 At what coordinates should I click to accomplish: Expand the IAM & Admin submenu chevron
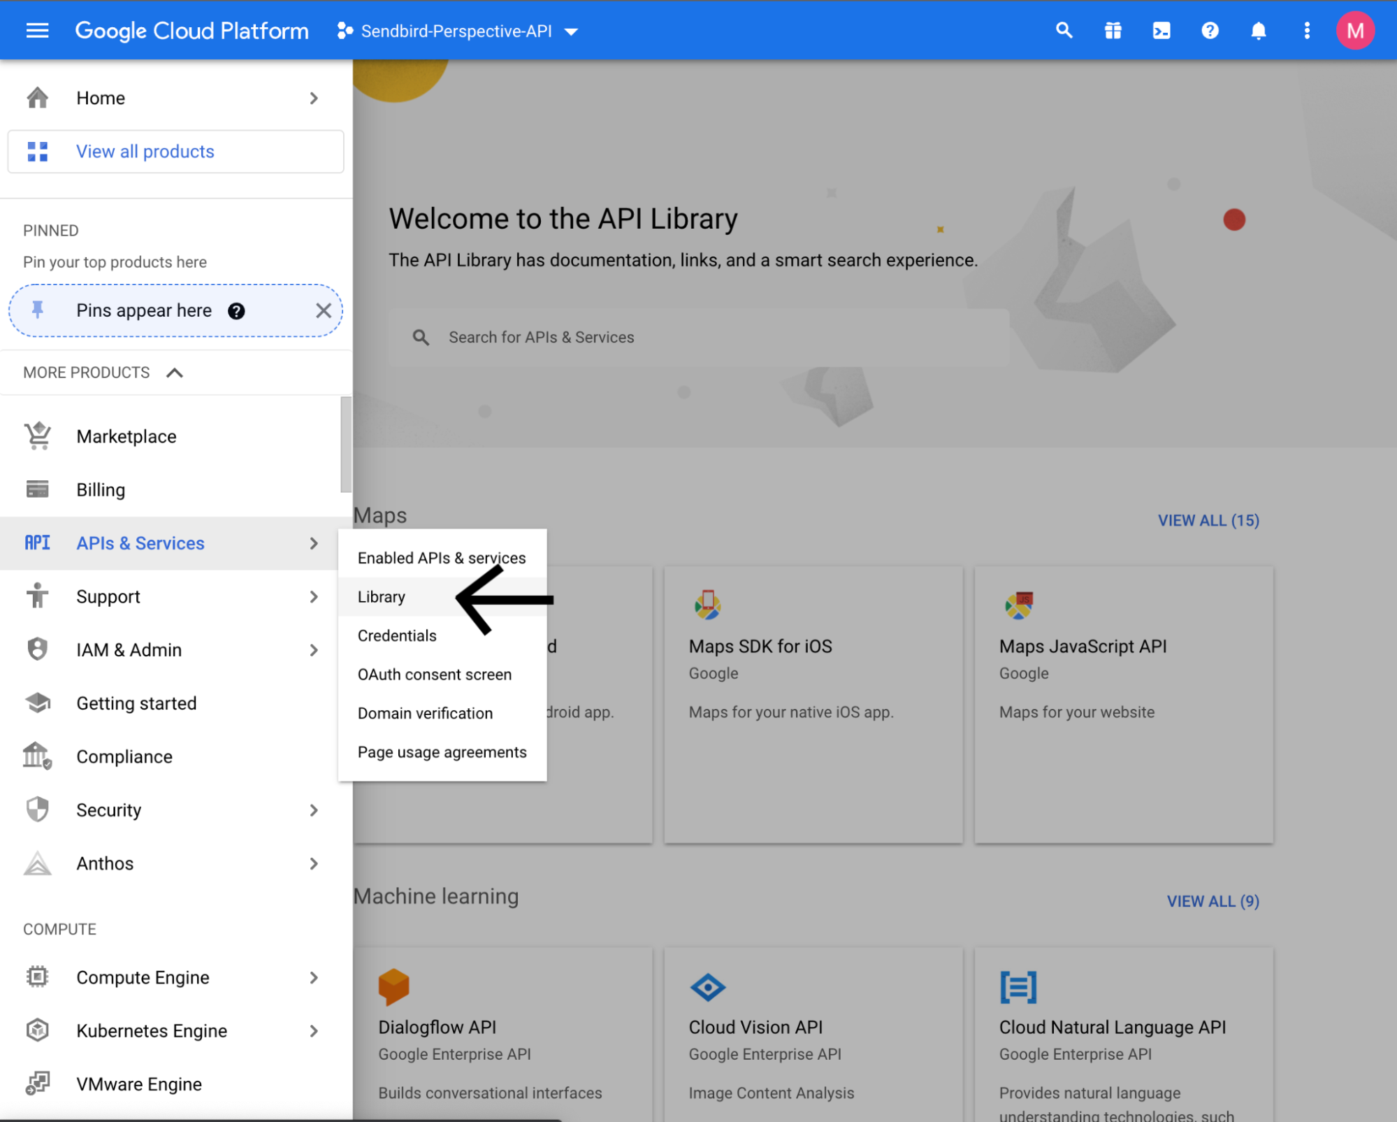[314, 650]
